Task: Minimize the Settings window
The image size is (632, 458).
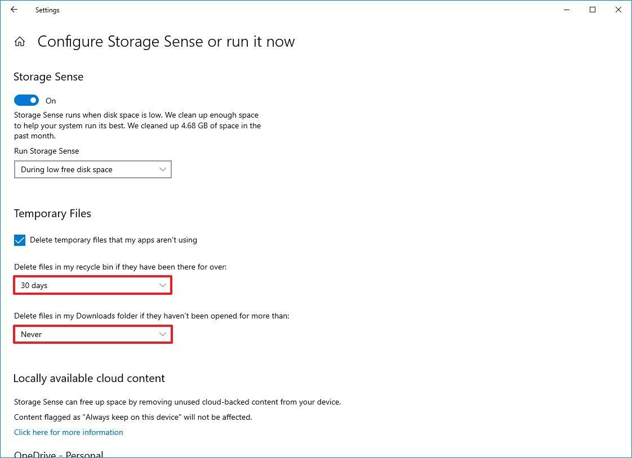Action: click(566, 10)
